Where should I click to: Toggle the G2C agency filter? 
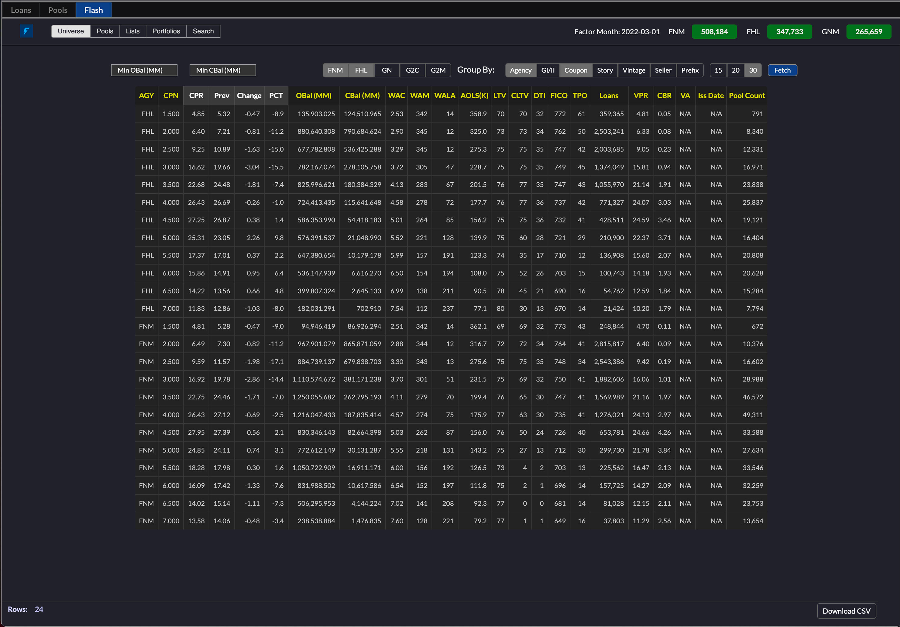[412, 70]
